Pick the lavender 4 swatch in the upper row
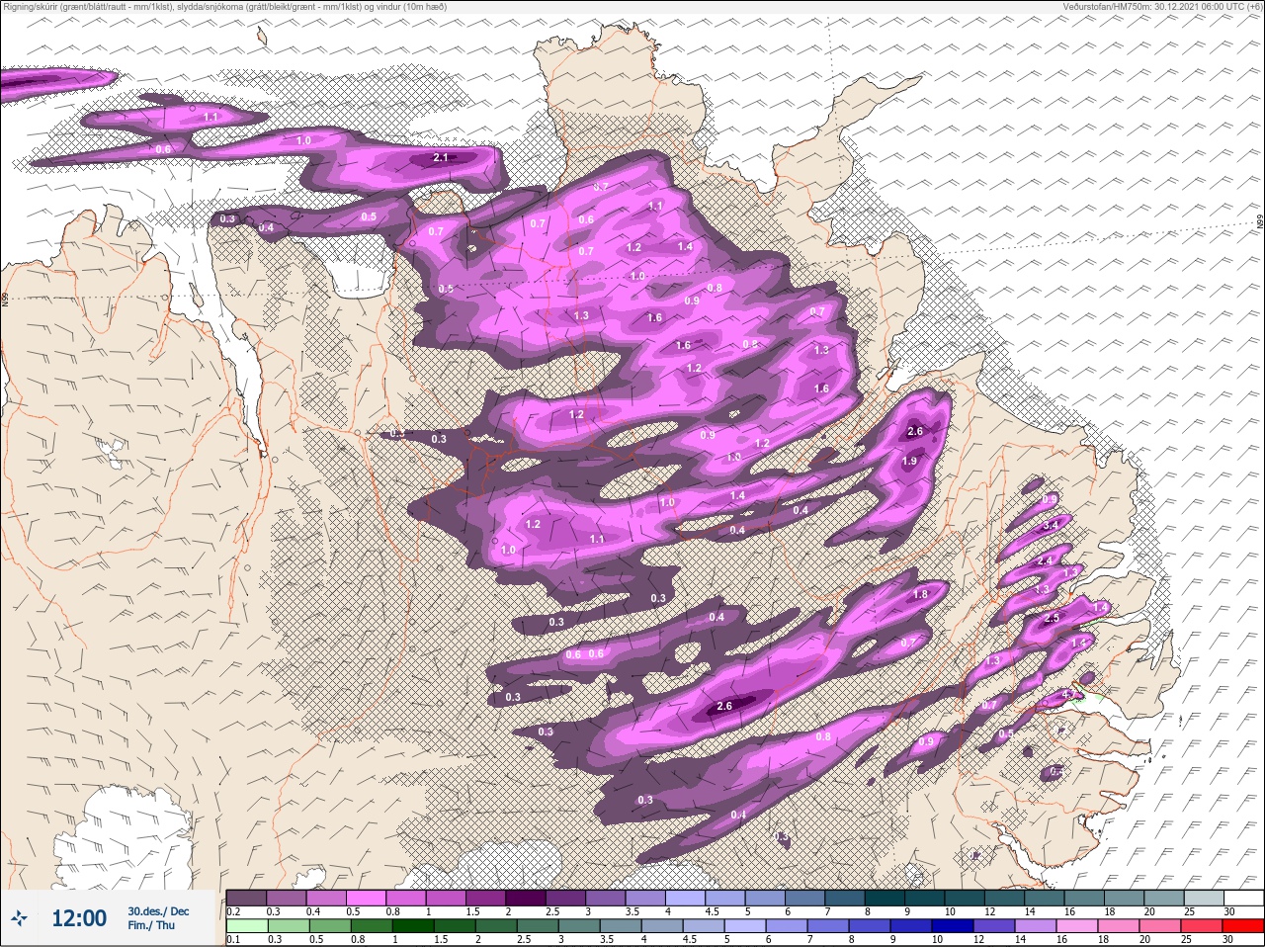The height and width of the screenshot is (947, 1265). pyautogui.click(x=687, y=898)
